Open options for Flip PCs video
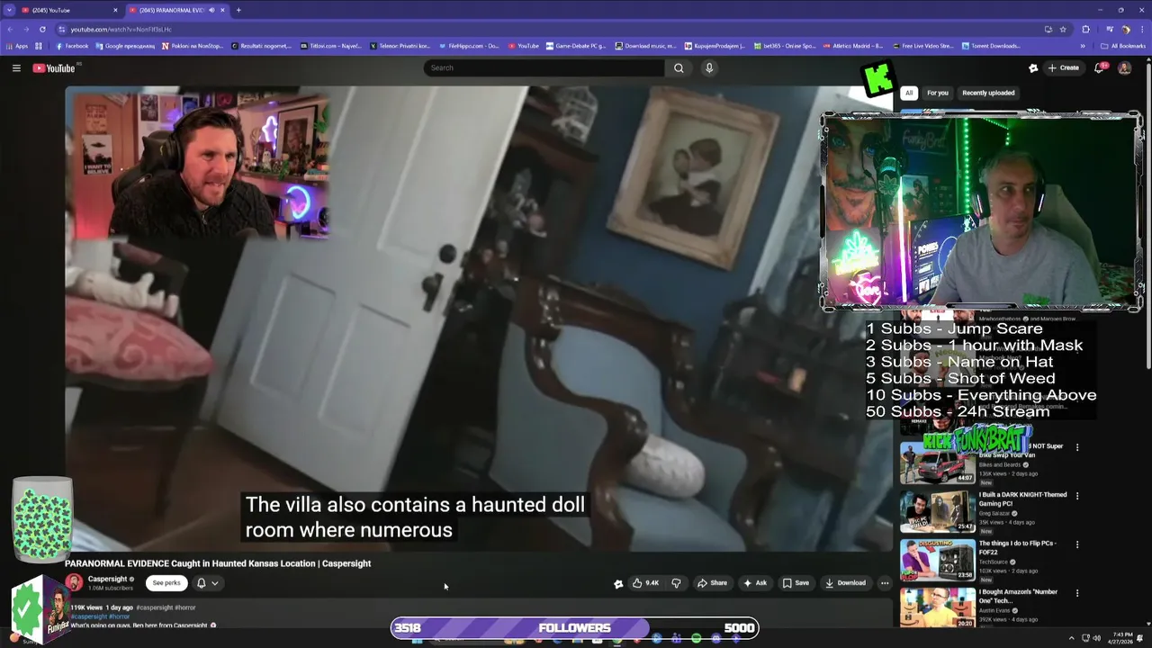Image resolution: width=1152 pixels, height=648 pixels. click(1077, 544)
